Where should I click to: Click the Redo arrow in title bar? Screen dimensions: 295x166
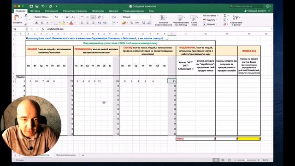point(50,6)
